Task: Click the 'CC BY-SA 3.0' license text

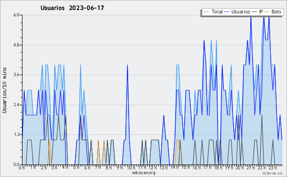Action: tap(272, 173)
